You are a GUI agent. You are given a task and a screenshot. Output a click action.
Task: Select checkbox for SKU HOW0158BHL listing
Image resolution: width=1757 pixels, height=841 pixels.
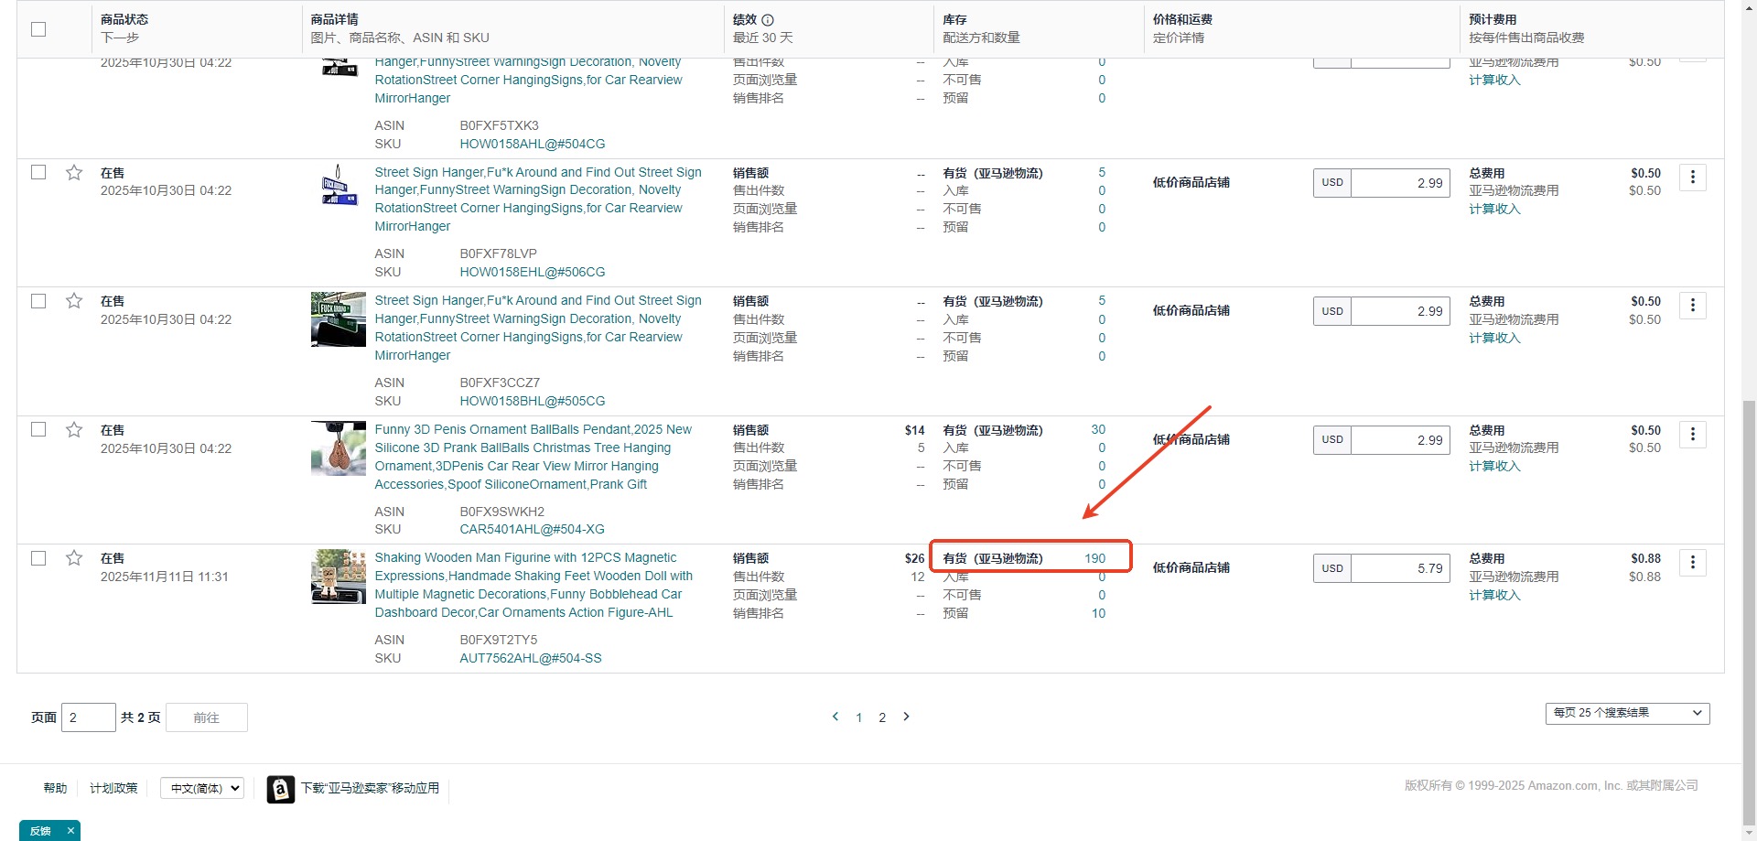[38, 301]
